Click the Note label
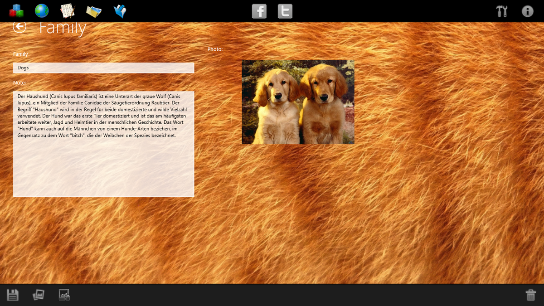The height and width of the screenshot is (306, 544). click(x=19, y=83)
